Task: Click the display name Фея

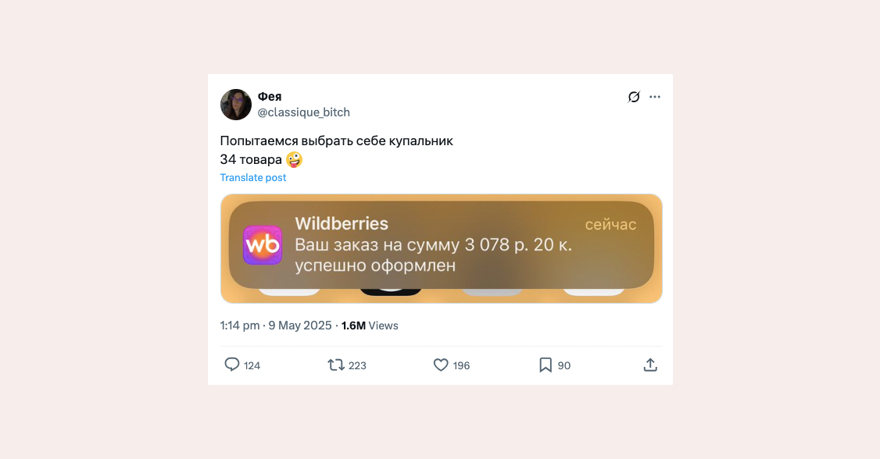Action: coord(270,96)
